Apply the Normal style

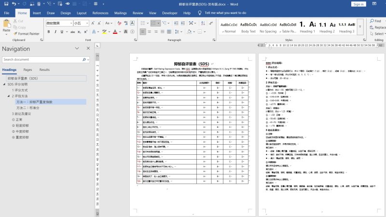tap(229, 27)
